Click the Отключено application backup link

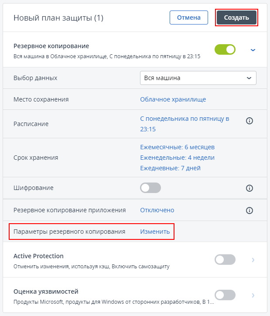157,210
